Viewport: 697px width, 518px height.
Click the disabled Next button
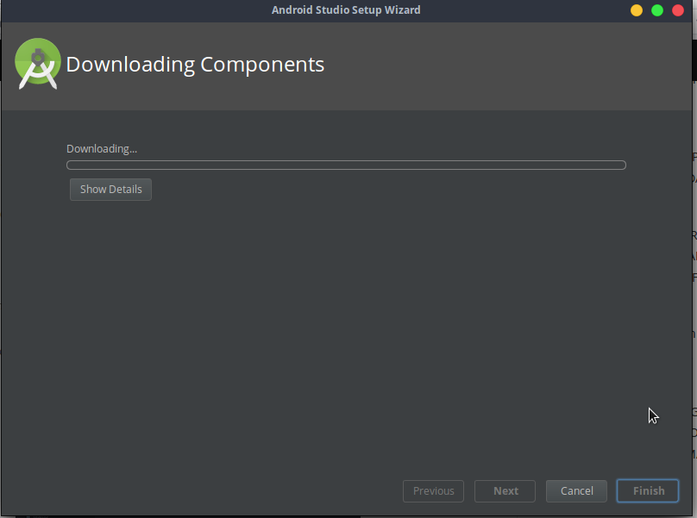pos(505,491)
